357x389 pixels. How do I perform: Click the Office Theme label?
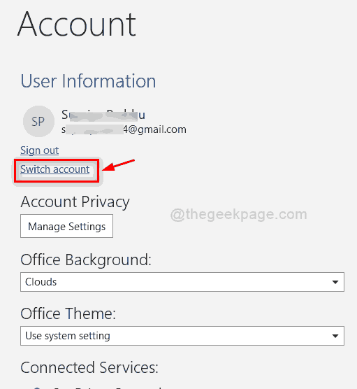[68, 313]
